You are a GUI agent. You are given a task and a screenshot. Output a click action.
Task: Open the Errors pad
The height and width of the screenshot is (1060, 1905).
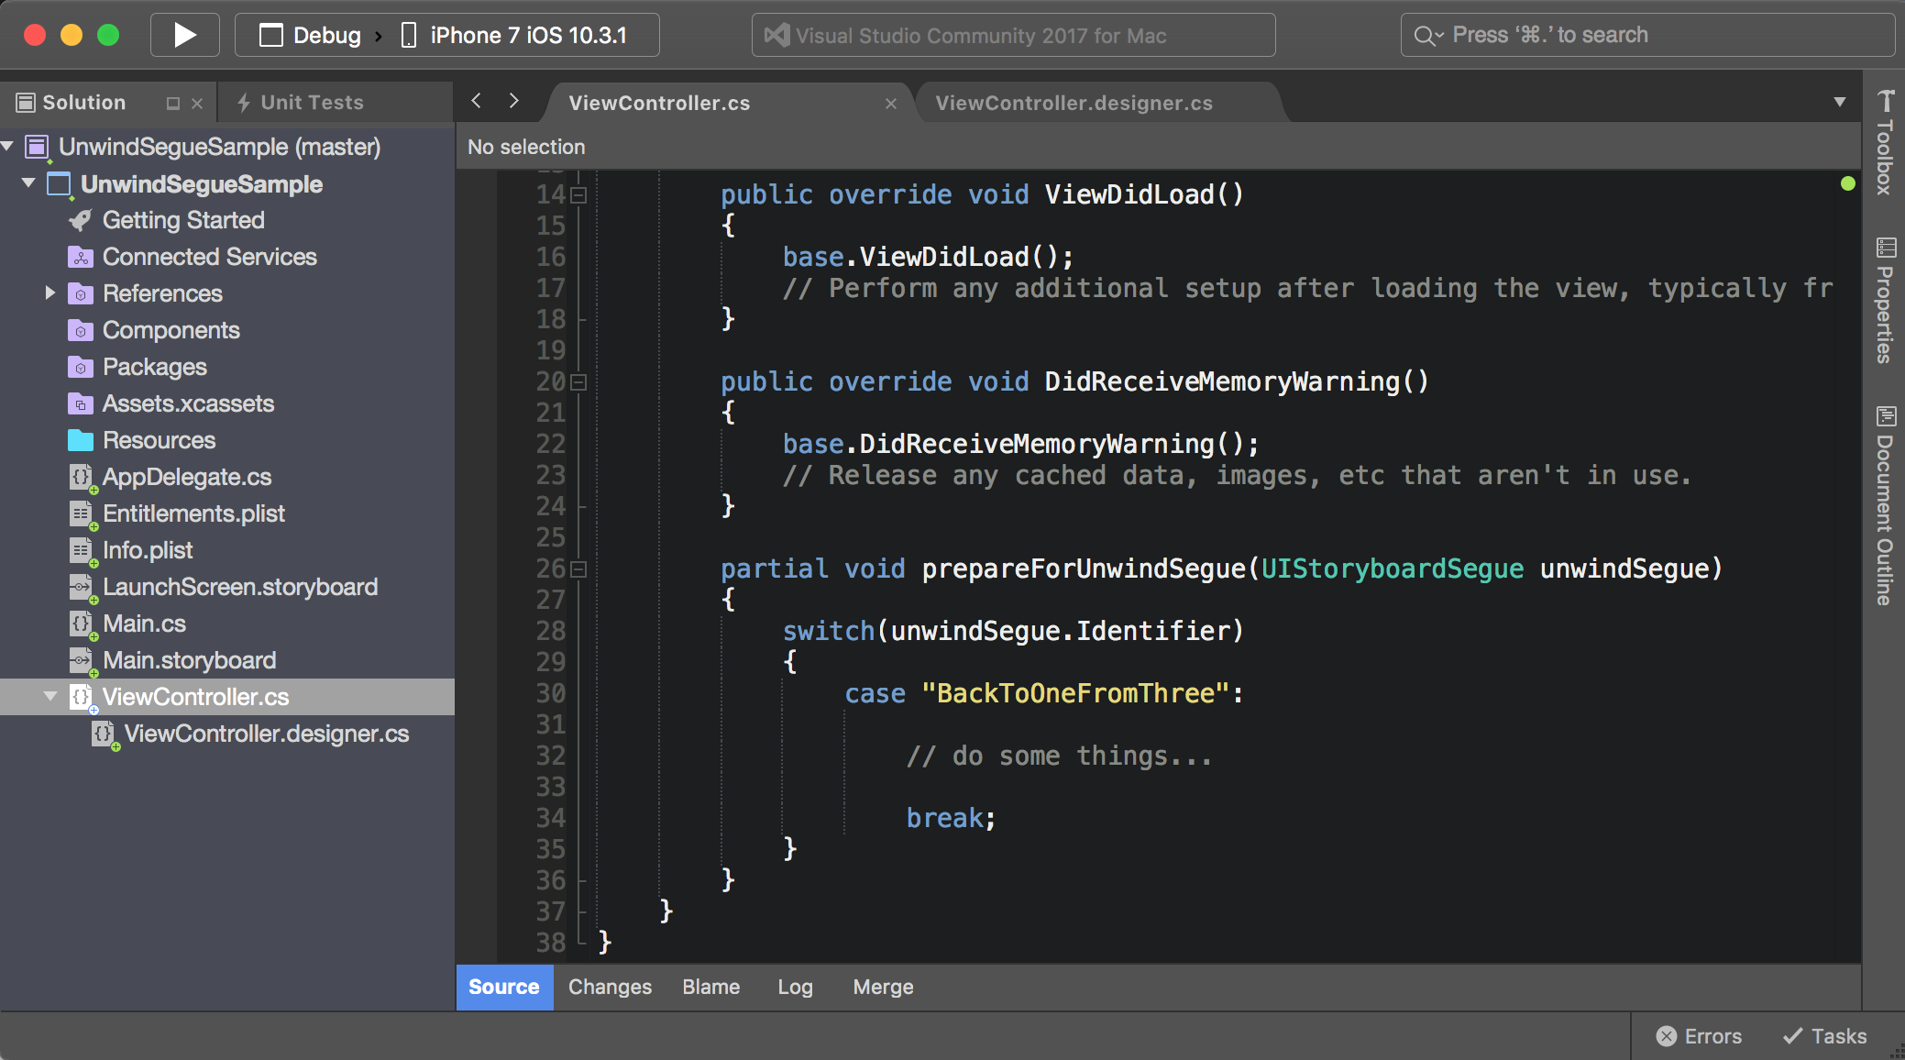(x=1699, y=1036)
